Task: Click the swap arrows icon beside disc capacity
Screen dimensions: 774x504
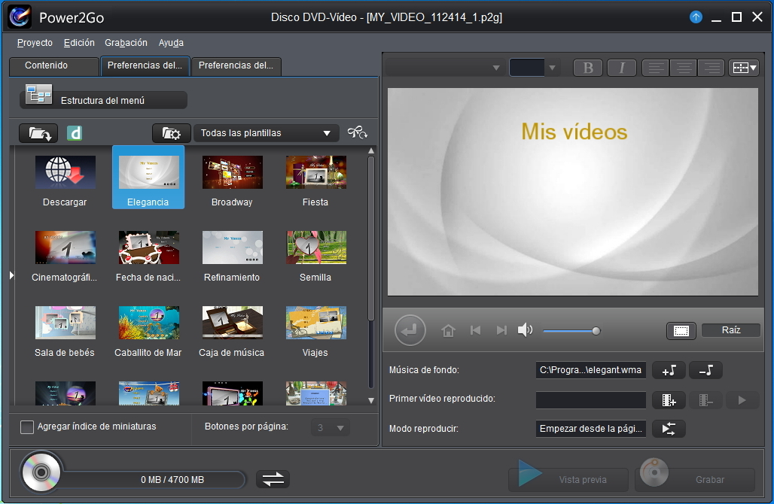Action: pyautogui.click(x=273, y=479)
